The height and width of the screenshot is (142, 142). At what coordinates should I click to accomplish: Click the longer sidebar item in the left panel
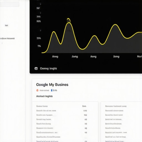pyautogui.click(x=7, y=38)
